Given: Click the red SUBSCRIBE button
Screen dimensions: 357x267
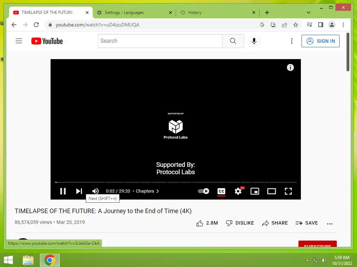Looking at the screenshot, I should click(x=317, y=244).
